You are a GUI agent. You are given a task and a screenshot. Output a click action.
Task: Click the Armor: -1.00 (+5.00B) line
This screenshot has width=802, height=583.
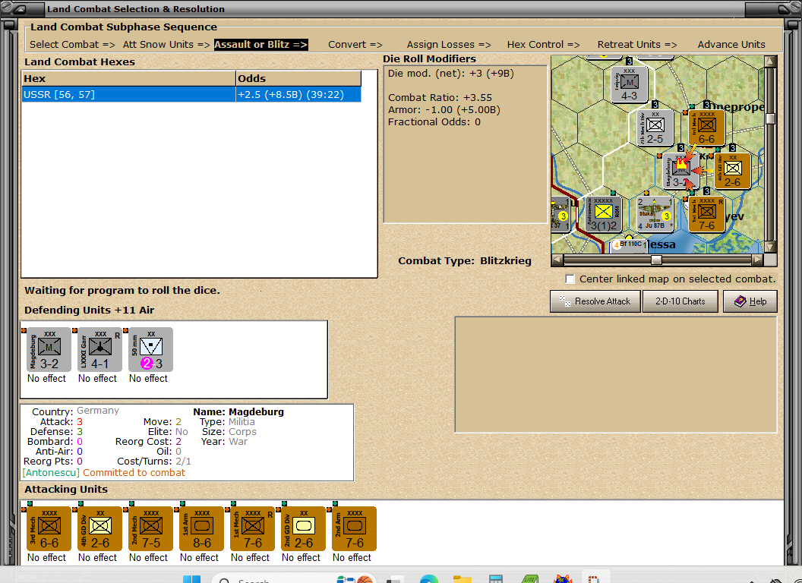(444, 109)
